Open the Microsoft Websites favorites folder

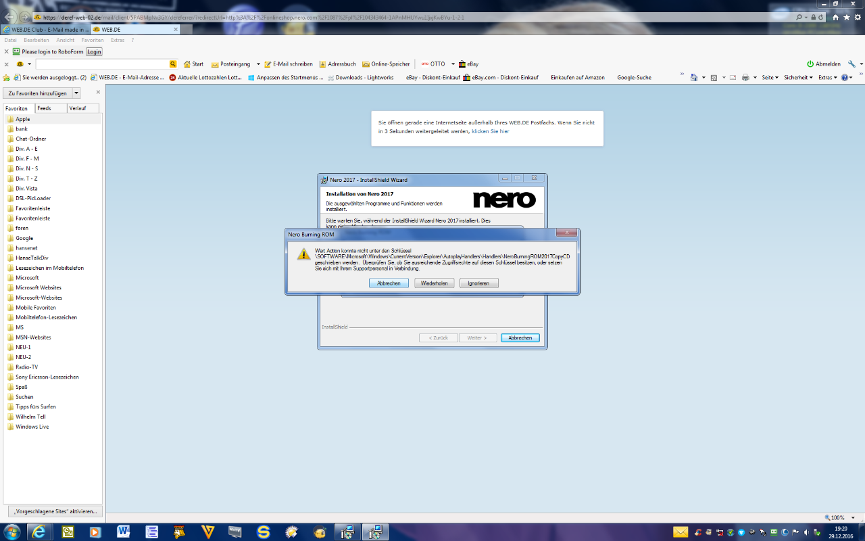[39, 287]
